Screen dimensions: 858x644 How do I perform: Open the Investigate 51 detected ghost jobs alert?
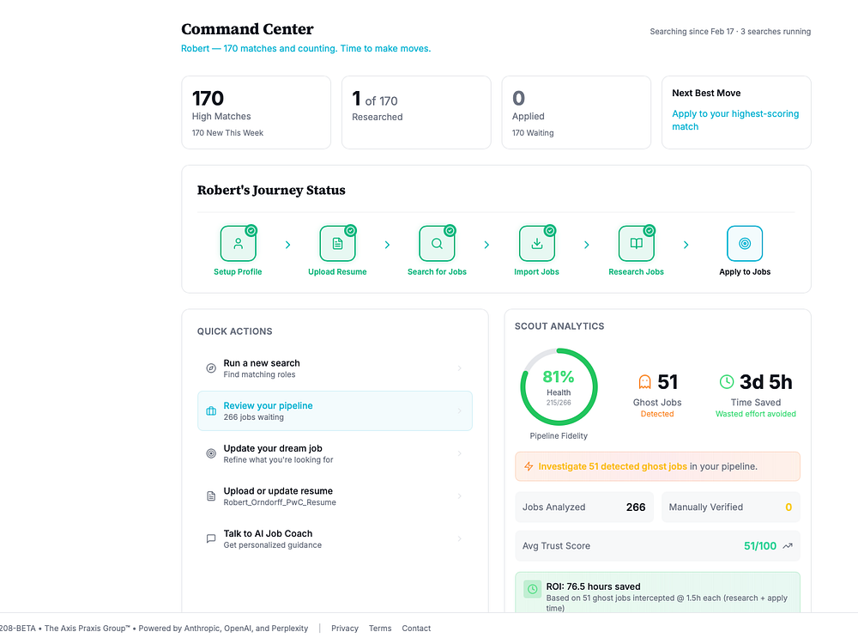coord(657,466)
